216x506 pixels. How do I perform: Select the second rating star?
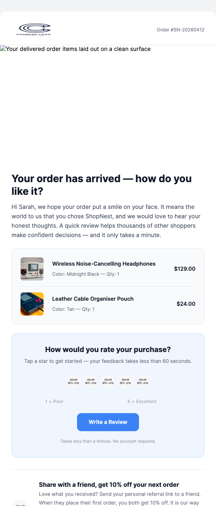click(x=91, y=381)
